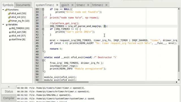181x102 pixels.
Task: Click line number 50 in the margin
Action: click(x=37, y=57)
